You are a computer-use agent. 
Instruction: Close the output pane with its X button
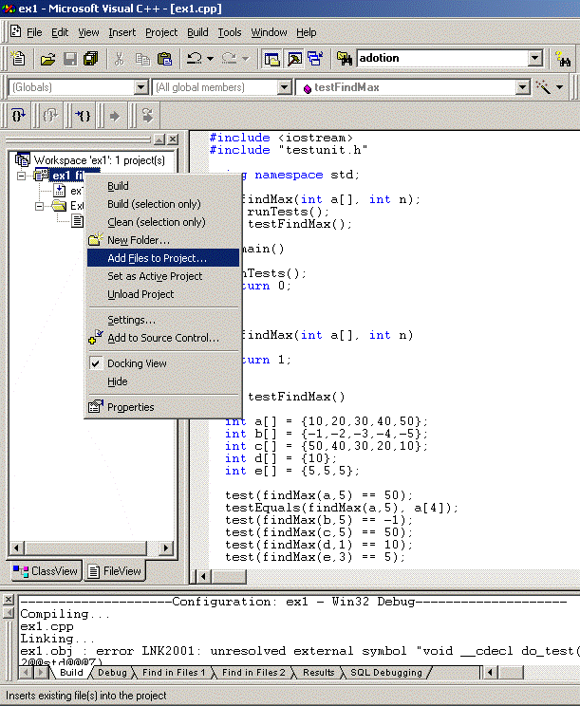[9, 600]
